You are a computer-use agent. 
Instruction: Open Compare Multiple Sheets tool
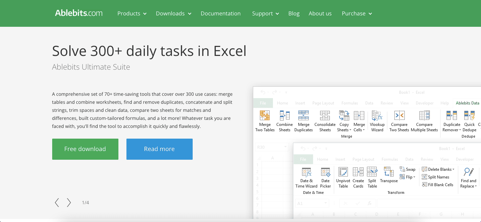pos(424,121)
